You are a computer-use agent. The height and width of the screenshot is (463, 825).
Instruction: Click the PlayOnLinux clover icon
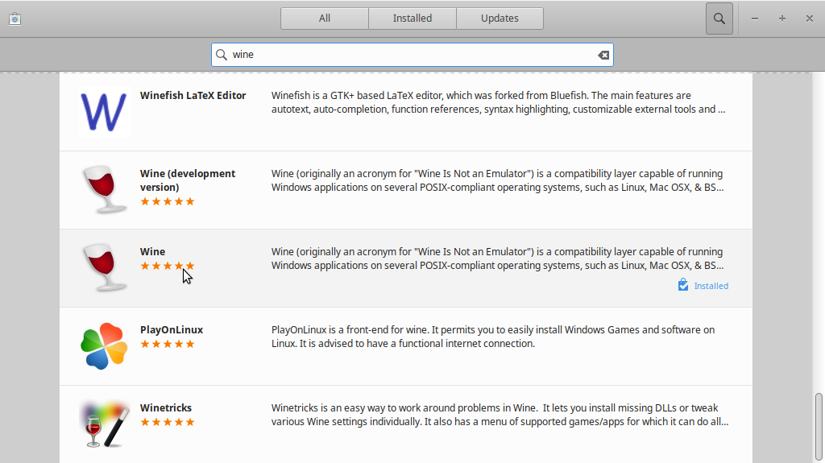tap(104, 345)
